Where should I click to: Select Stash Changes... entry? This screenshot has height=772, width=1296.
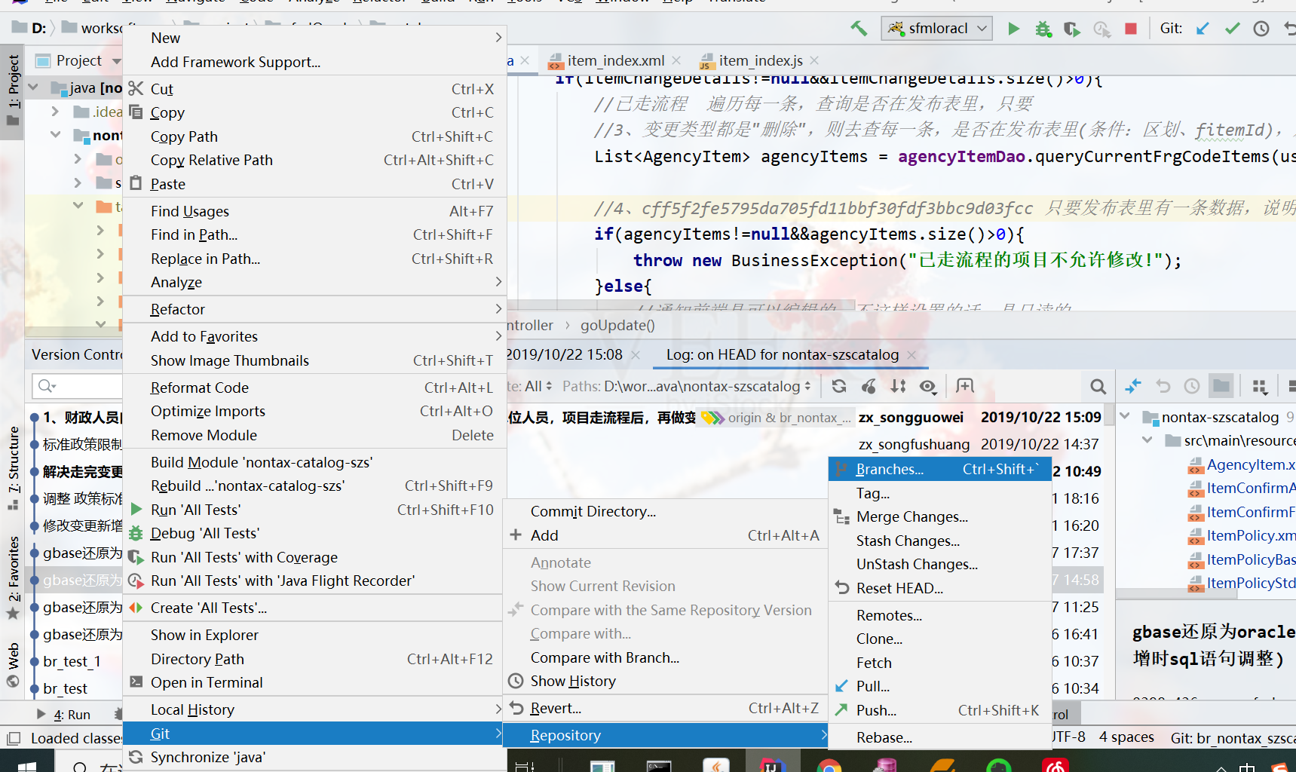coord(940,541)
